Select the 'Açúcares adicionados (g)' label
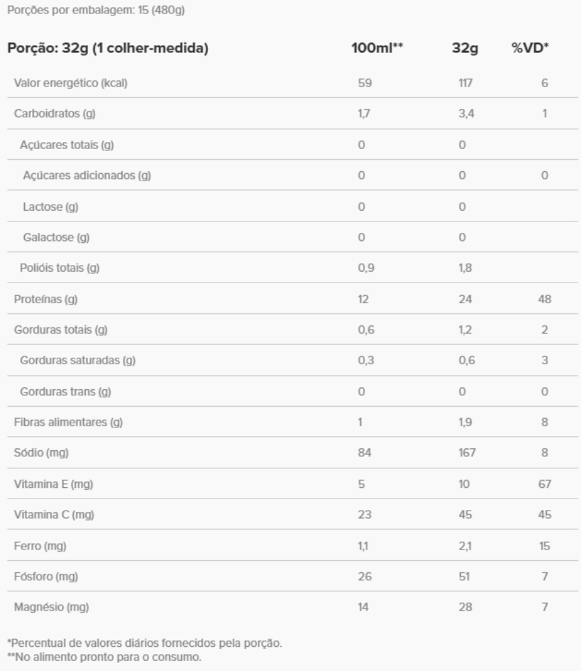 click(87, 176)
